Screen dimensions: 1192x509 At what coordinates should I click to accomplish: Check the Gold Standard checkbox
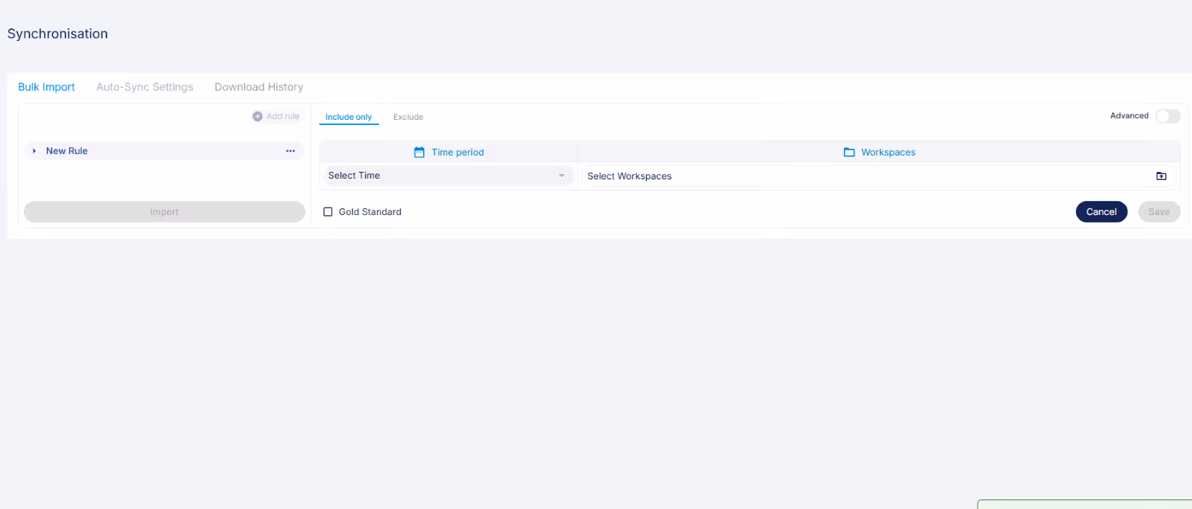328,212
